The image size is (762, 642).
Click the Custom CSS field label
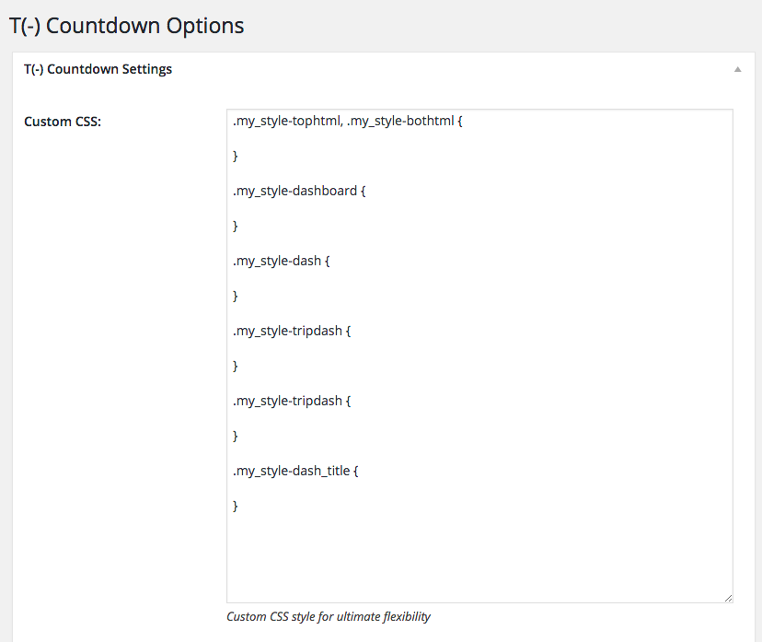63,122
